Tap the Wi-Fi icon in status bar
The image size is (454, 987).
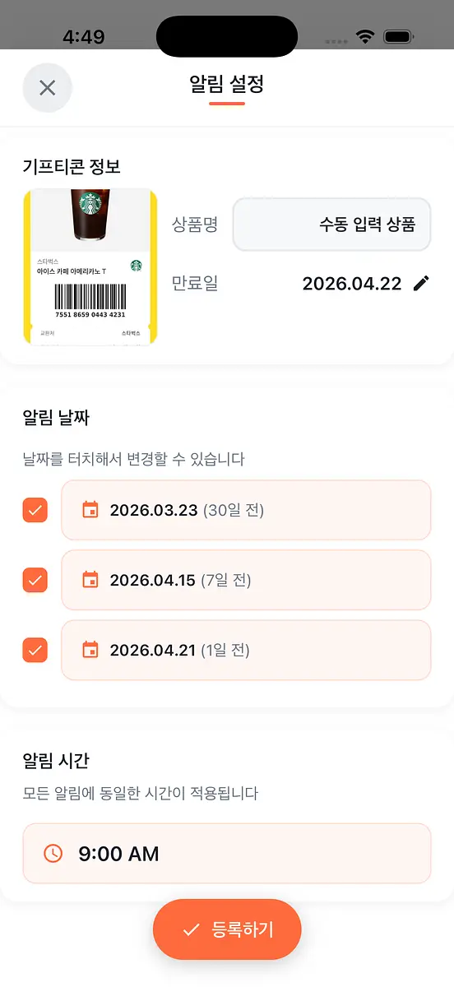point(364,37)
